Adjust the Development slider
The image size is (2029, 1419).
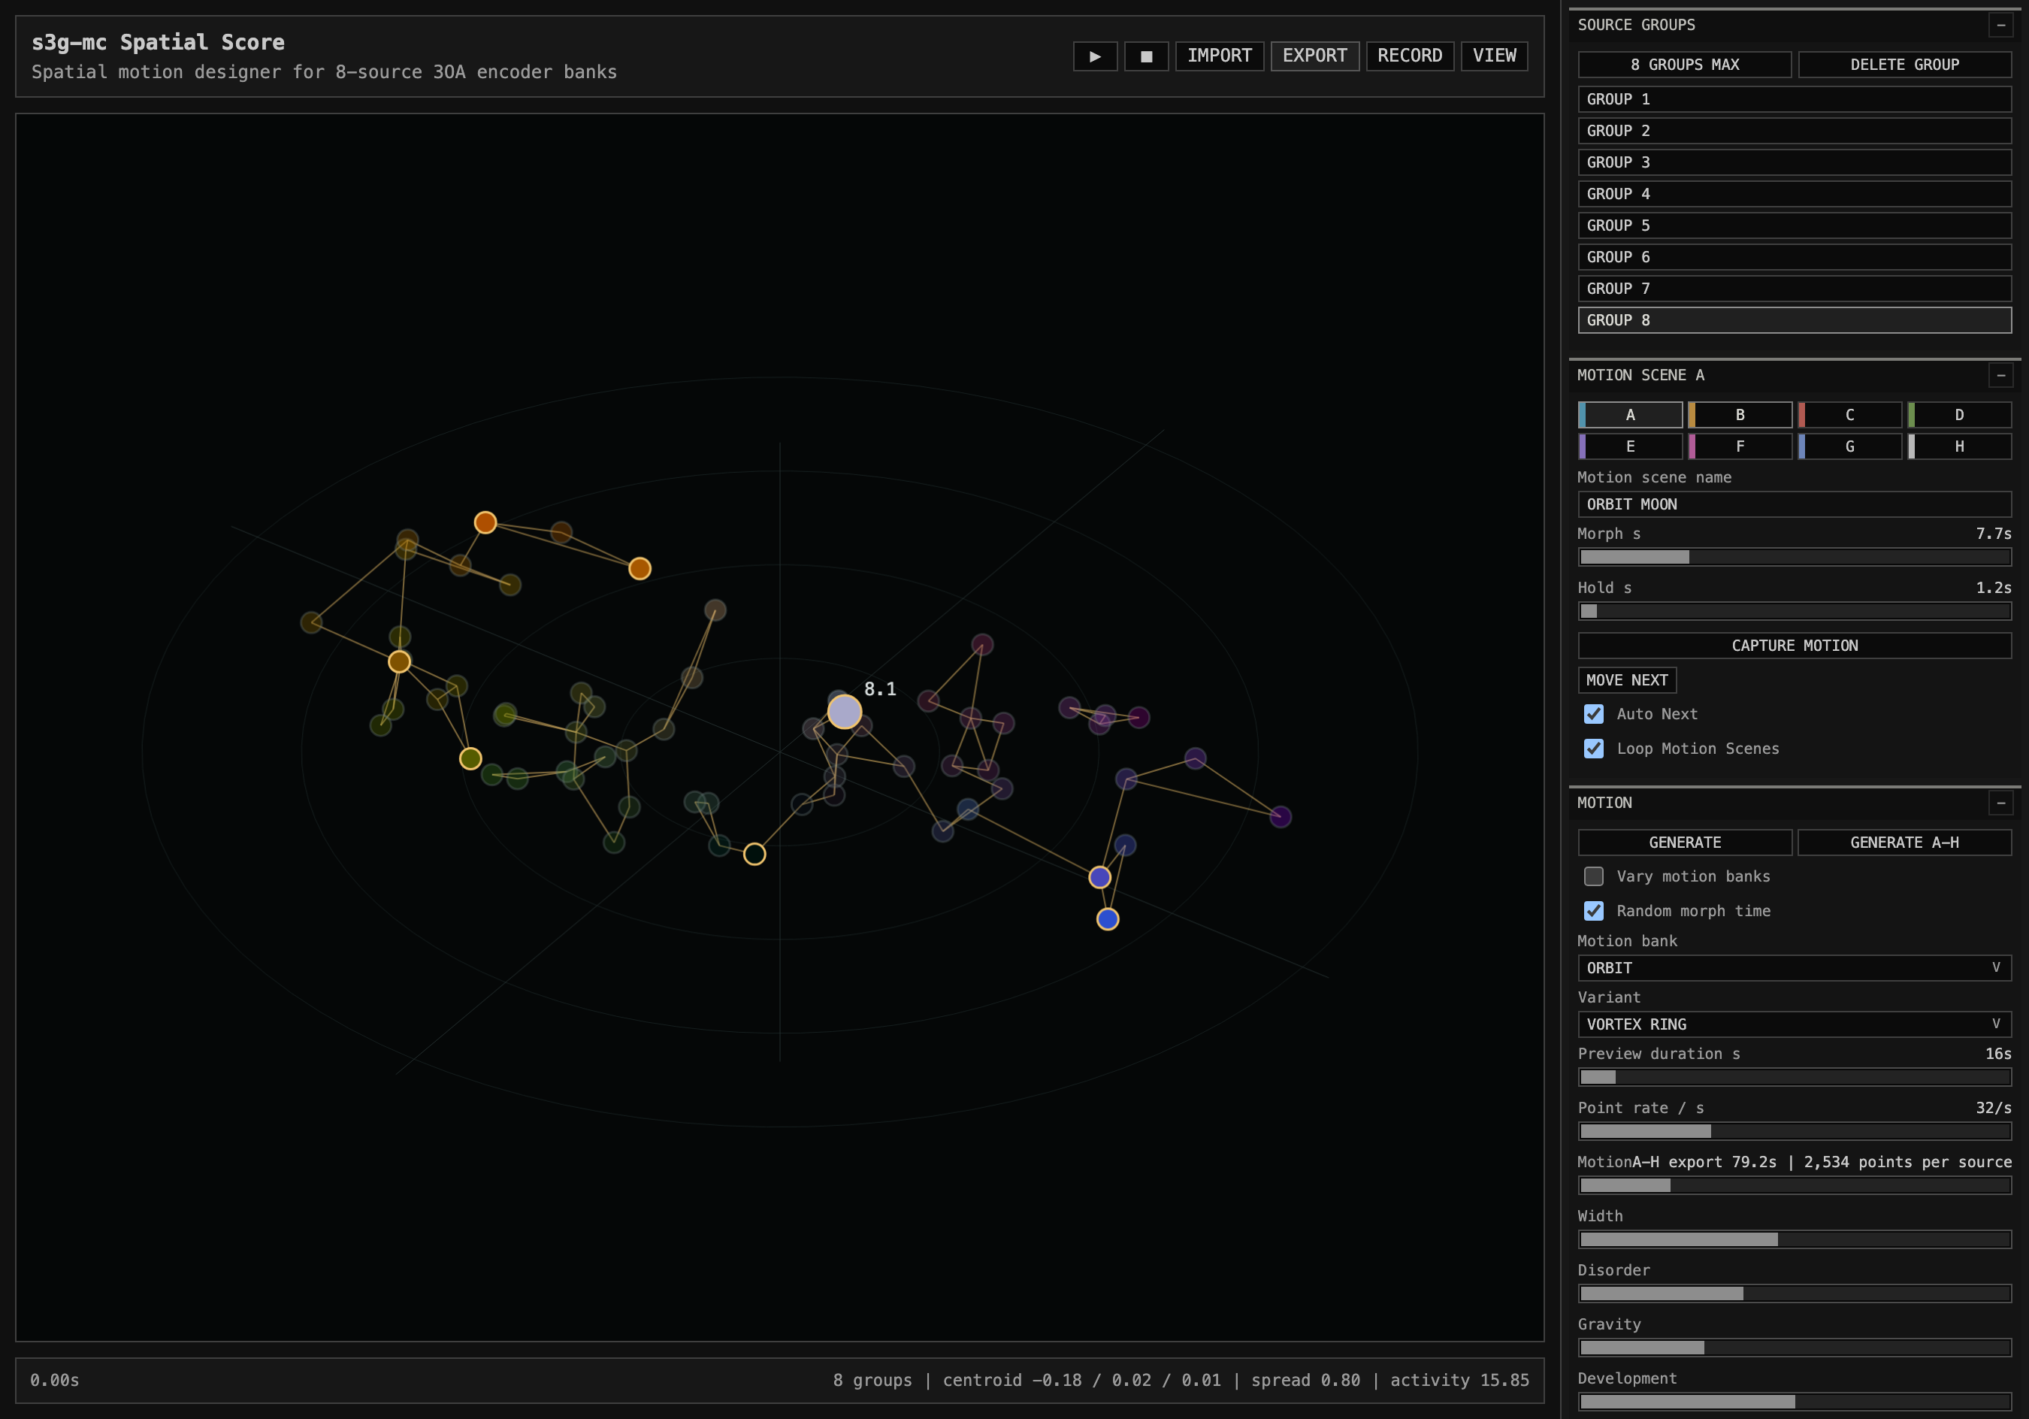pyautogui.click(x=1795, y=1401)
